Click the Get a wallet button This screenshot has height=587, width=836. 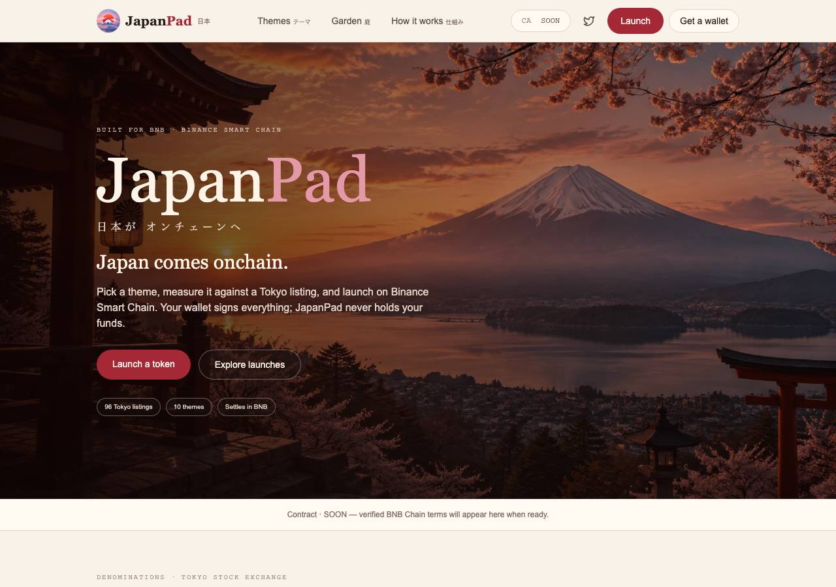704,21
